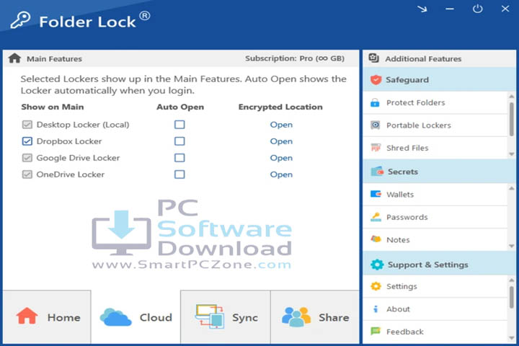Viewport: 519px width, 346px height.
Task: Click the Main Features header label
Action: click(x=54, y=58)
